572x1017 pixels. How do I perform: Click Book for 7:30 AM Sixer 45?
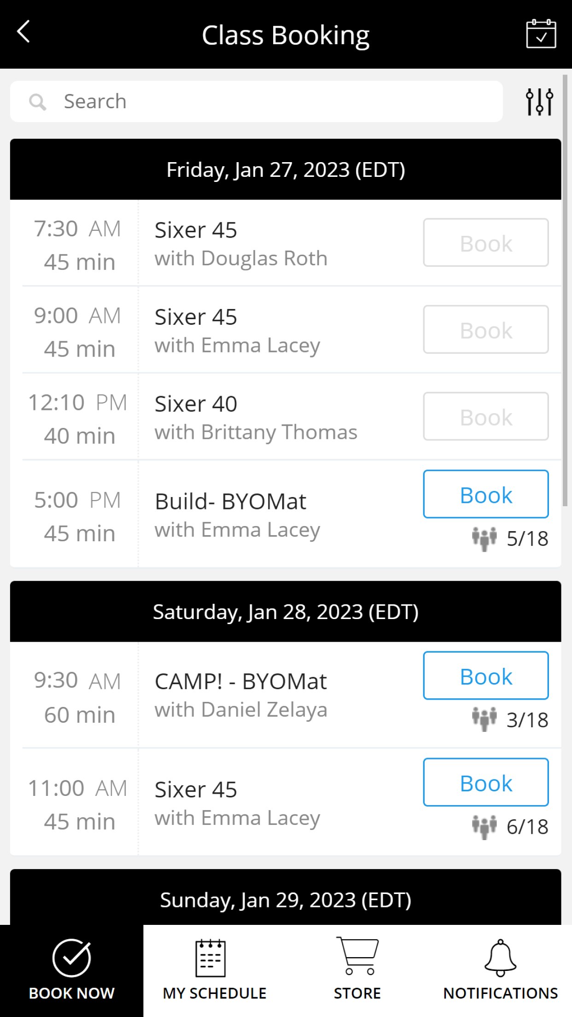pyautogui.click(x=485, y=243)
